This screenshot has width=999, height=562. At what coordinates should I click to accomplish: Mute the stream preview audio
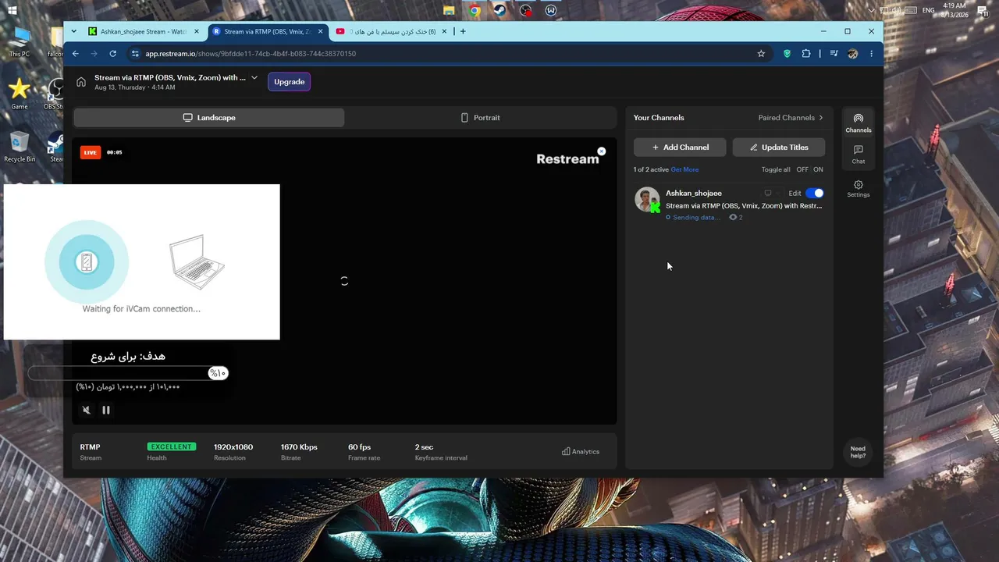point(87,410)
